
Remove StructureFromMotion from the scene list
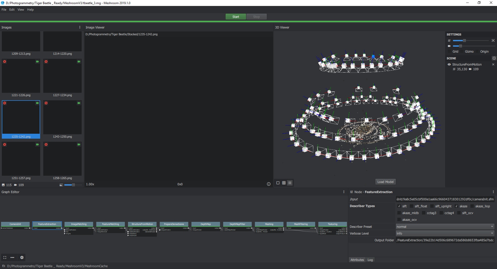click(x=493, y=65)
